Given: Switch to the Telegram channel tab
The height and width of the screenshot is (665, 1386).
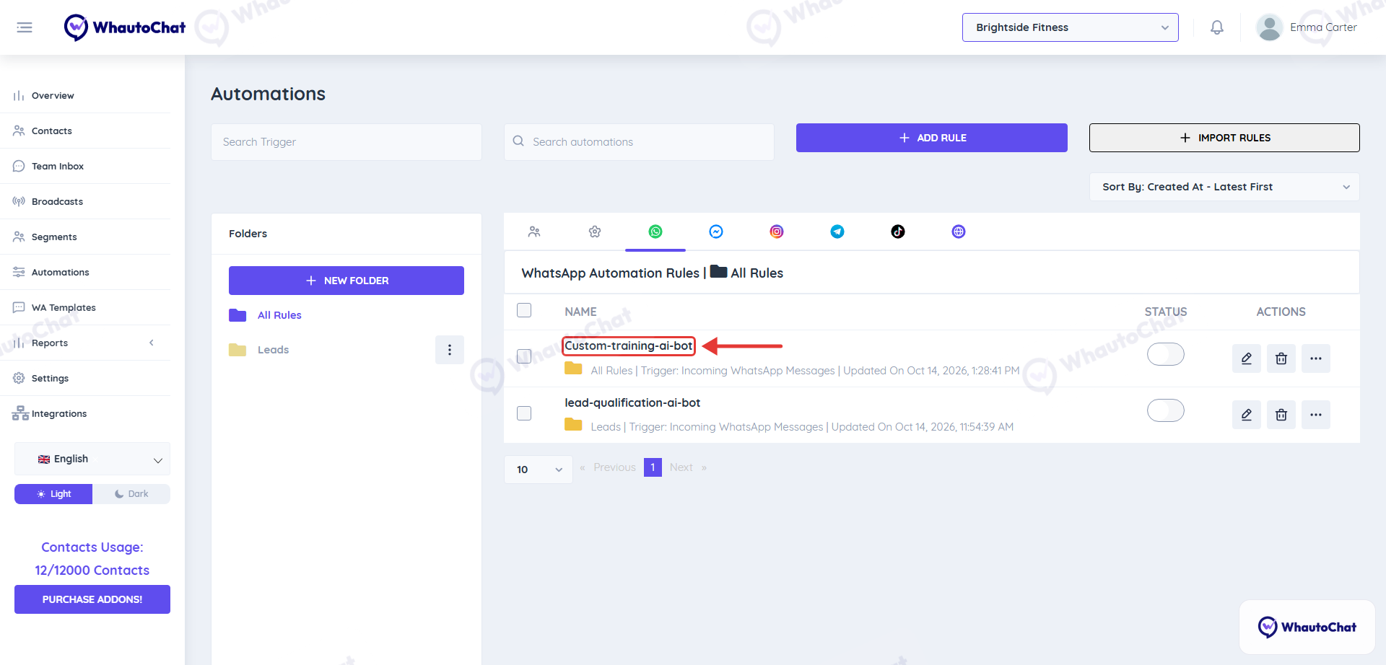Looking at the screenshot, I should 837,232.
